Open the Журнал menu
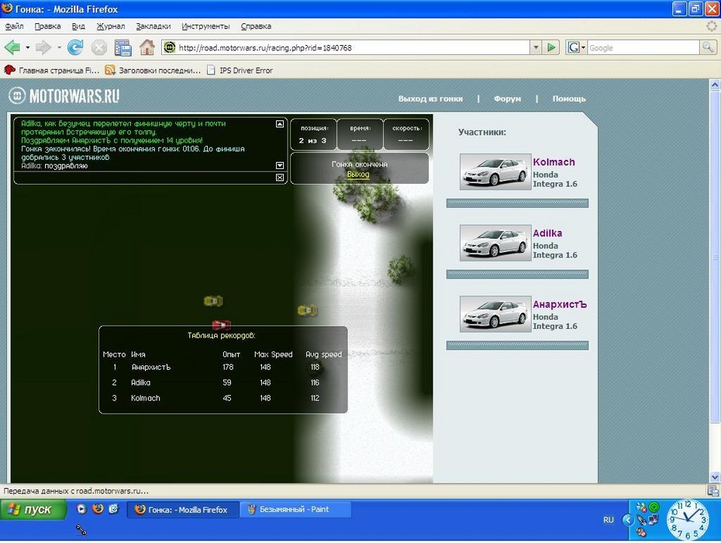721x543 pixels. [x=110, y=26]
